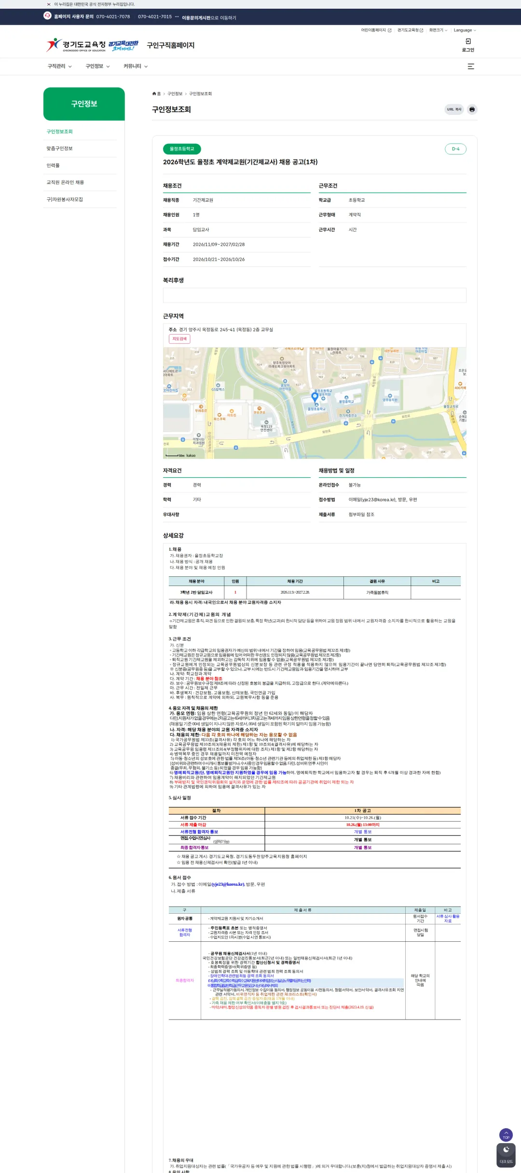
Task: Select 구인정보조회 in the sidebar
Action: [60, 132]
